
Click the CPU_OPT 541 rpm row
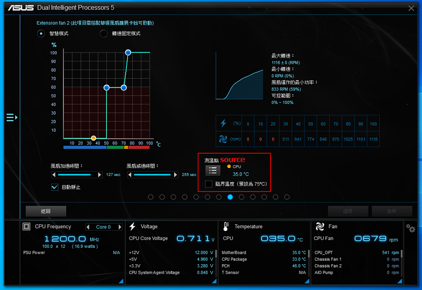357,253
